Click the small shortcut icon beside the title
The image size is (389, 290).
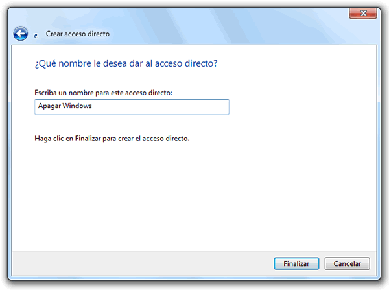click(x=36, y=36)
